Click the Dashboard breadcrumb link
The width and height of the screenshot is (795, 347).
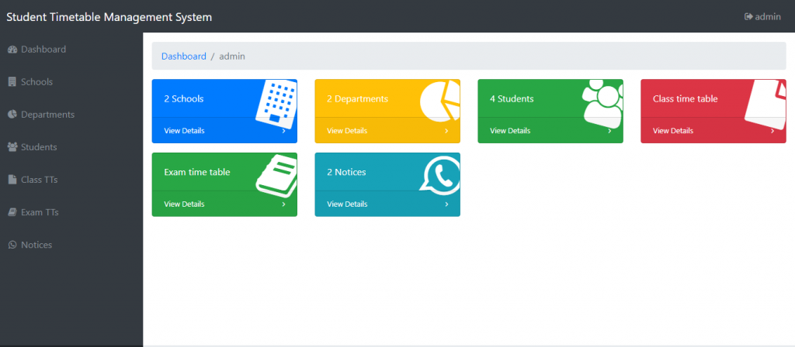coord(183,57)
